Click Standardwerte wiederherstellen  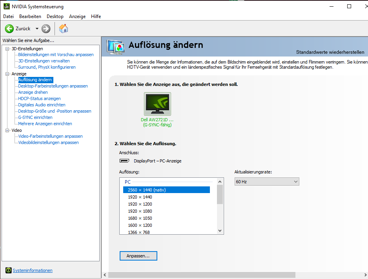coord(330,52)
